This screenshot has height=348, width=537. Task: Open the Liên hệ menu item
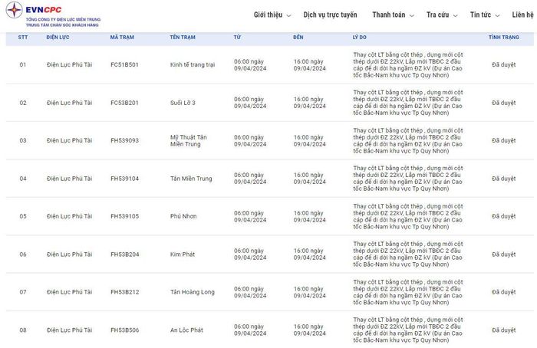[x=523, y=15]
